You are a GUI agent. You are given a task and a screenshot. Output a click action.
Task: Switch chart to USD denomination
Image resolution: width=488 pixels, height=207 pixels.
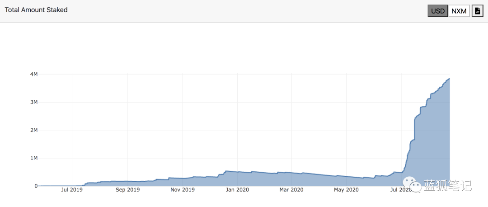[x=438, y=11]
